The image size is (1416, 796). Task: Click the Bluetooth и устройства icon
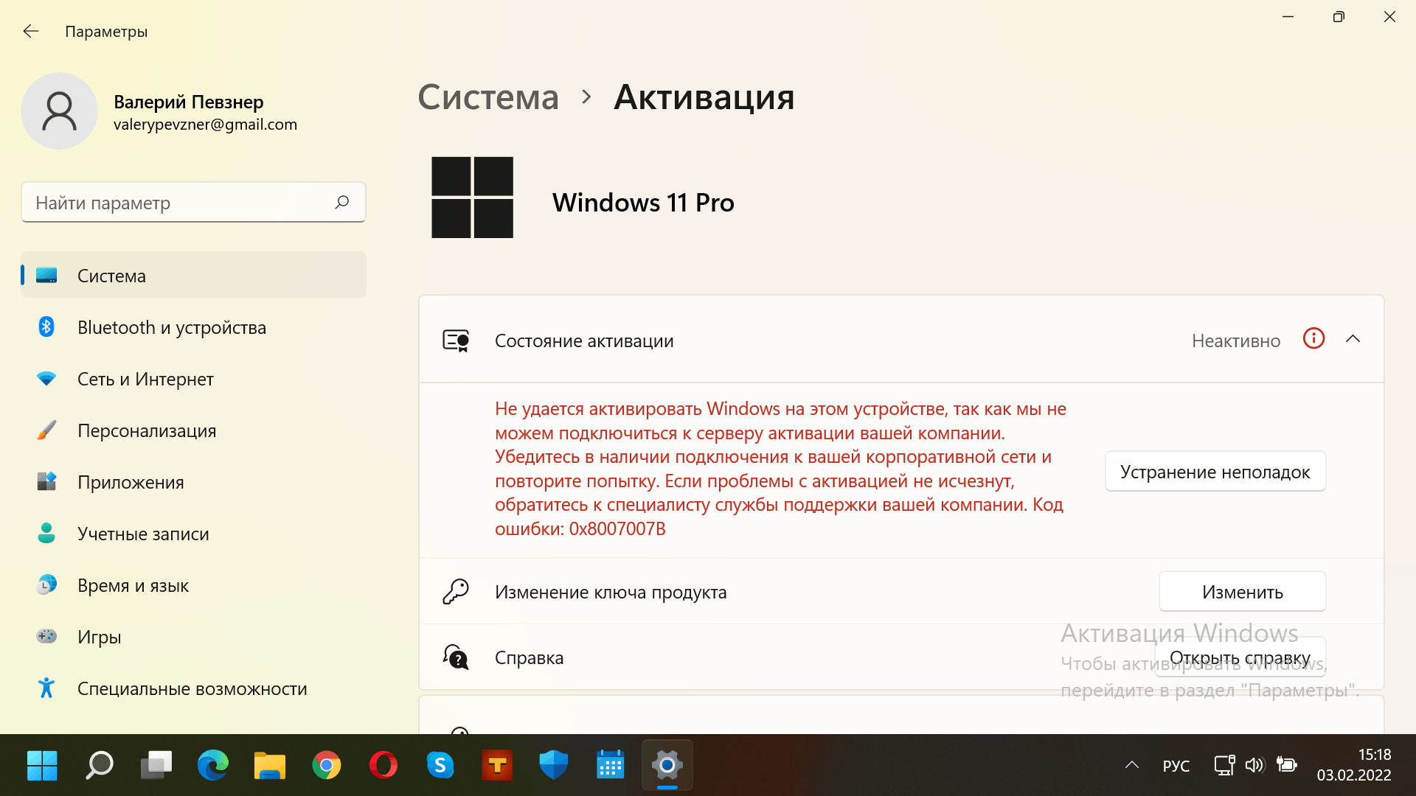46,327
